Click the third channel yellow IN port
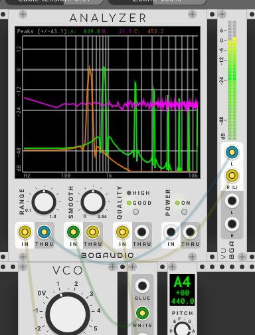Screen dimensions: 255x335 coord(122,232)
